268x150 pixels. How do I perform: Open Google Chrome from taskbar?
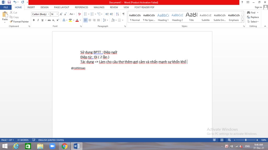tap(65, 146)
